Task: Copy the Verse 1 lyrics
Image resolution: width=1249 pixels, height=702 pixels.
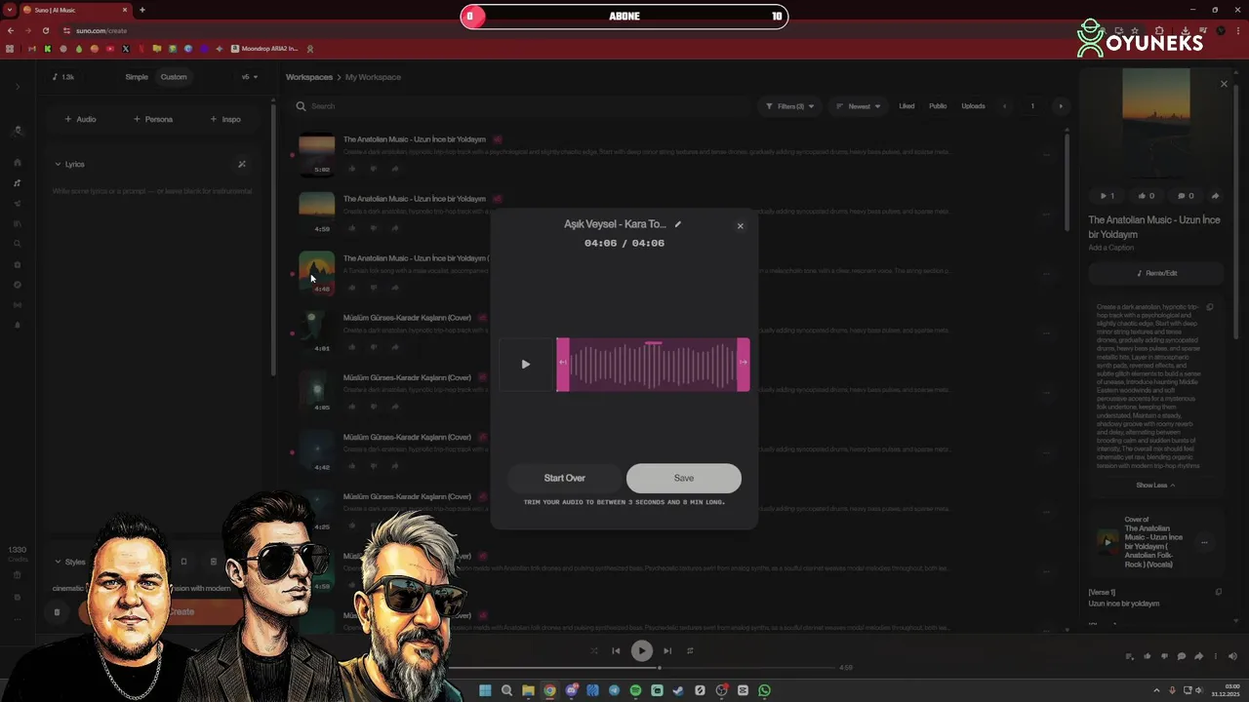Action: point(1218,592)
